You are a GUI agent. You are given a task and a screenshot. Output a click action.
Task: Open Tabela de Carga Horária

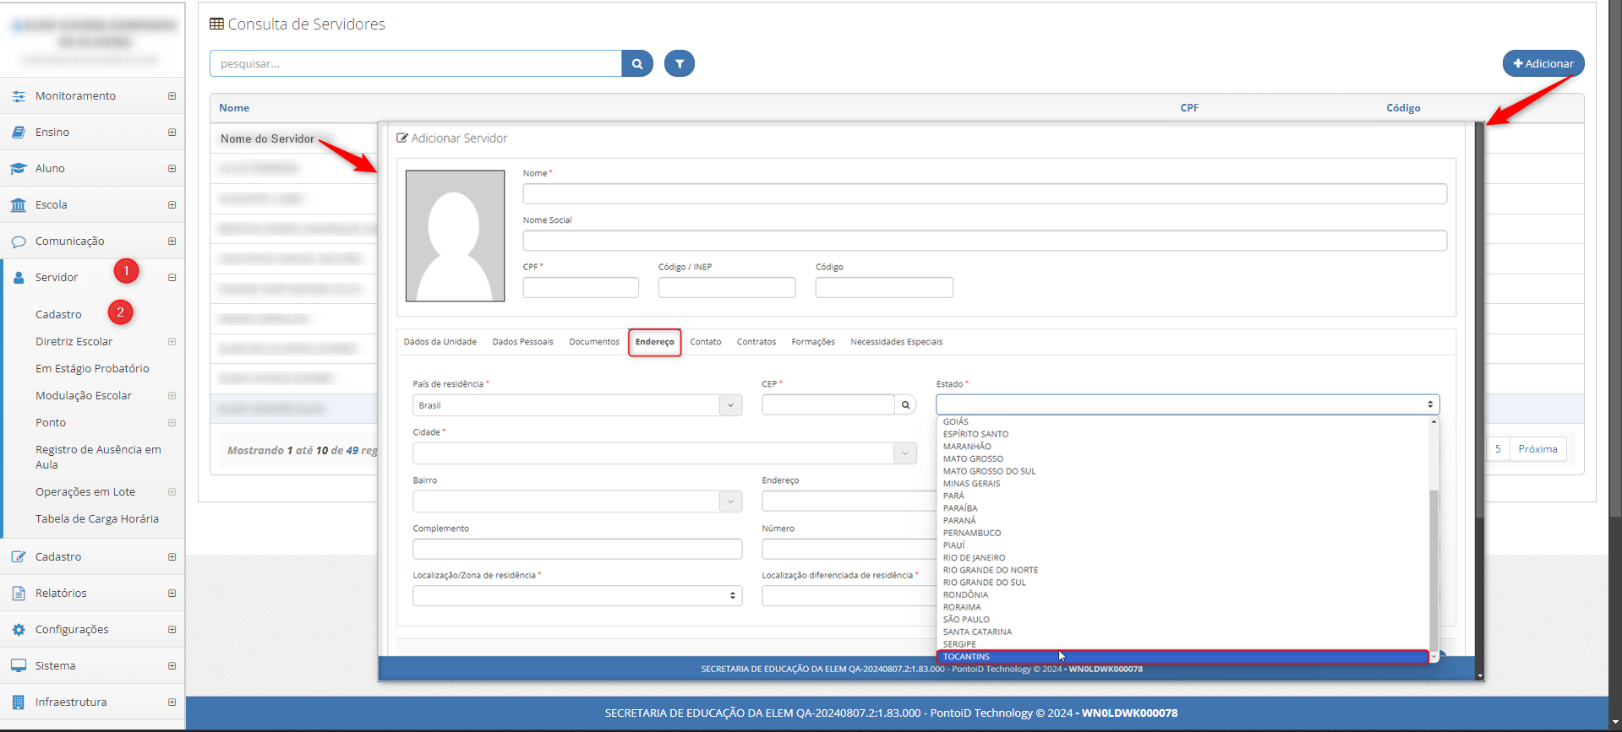tap(97, 519)
